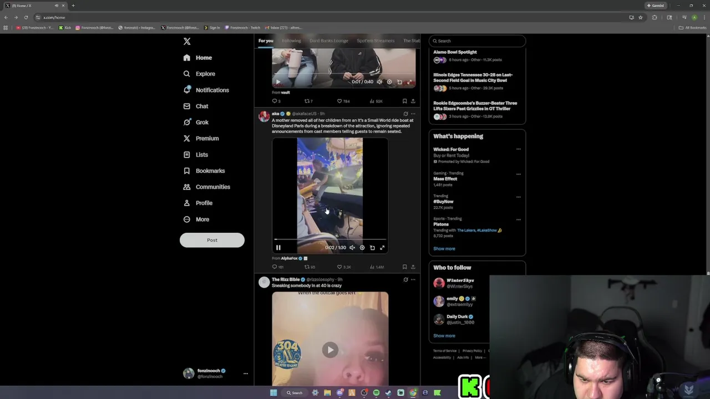The height and width of the screenshot is (399, 710).
Task: Open The Rizz Bible profile avatar
Action: click(x=264, y=283)
